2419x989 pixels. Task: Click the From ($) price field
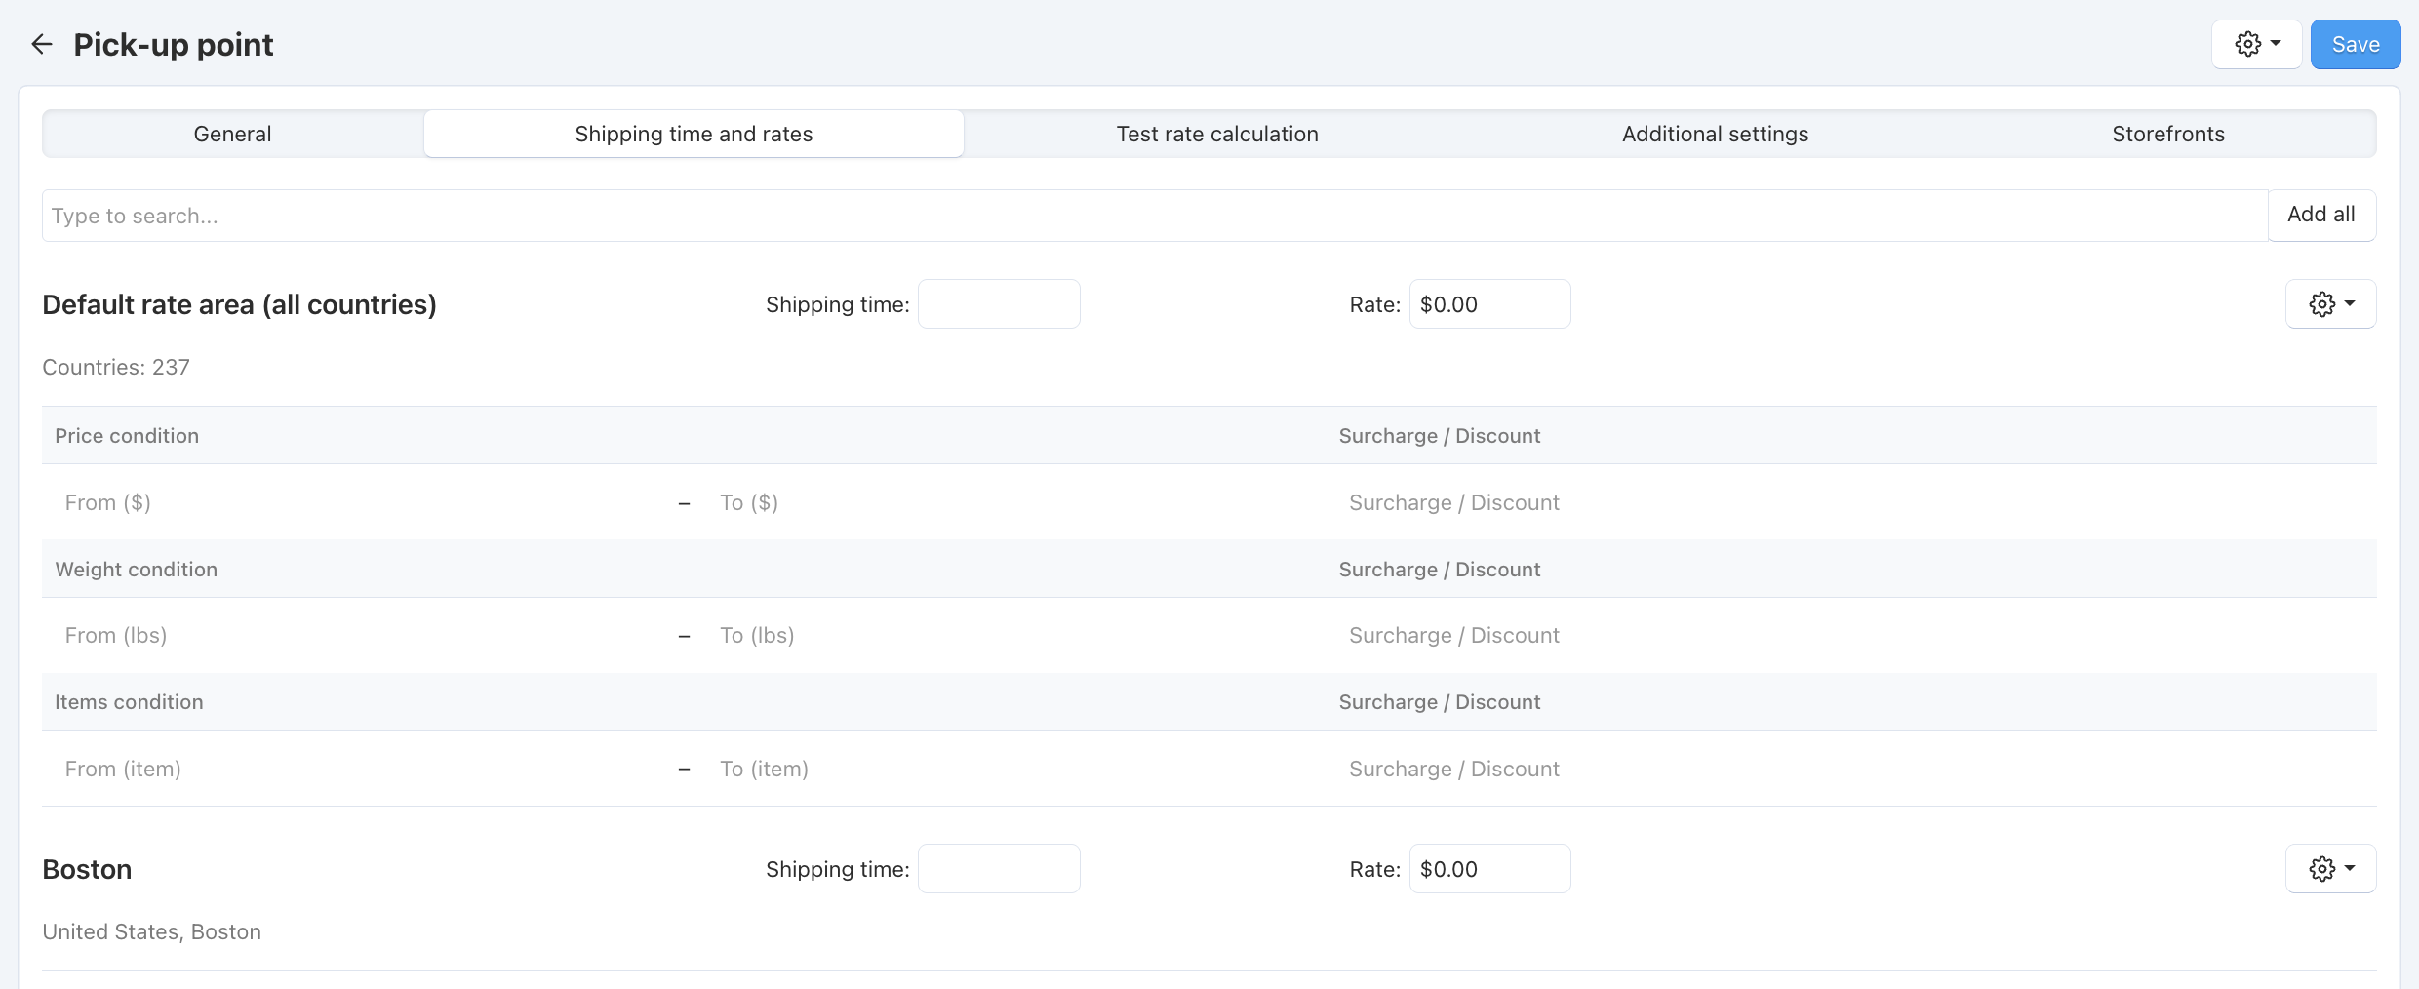[361, 502]
